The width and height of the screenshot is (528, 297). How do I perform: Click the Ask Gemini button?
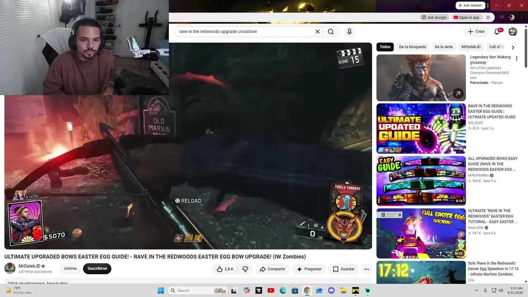[470, 5]
